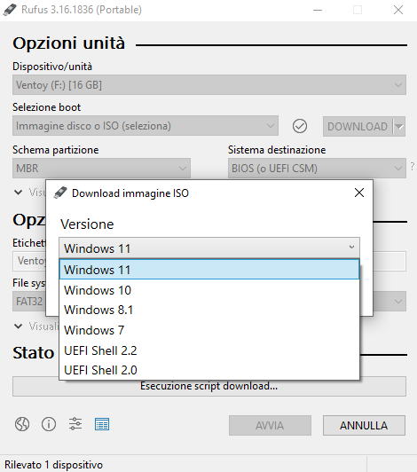The width and height of the screenshot is (417, 472).
Task: Expand advanced format options chevron
Action: click(19, 326)
